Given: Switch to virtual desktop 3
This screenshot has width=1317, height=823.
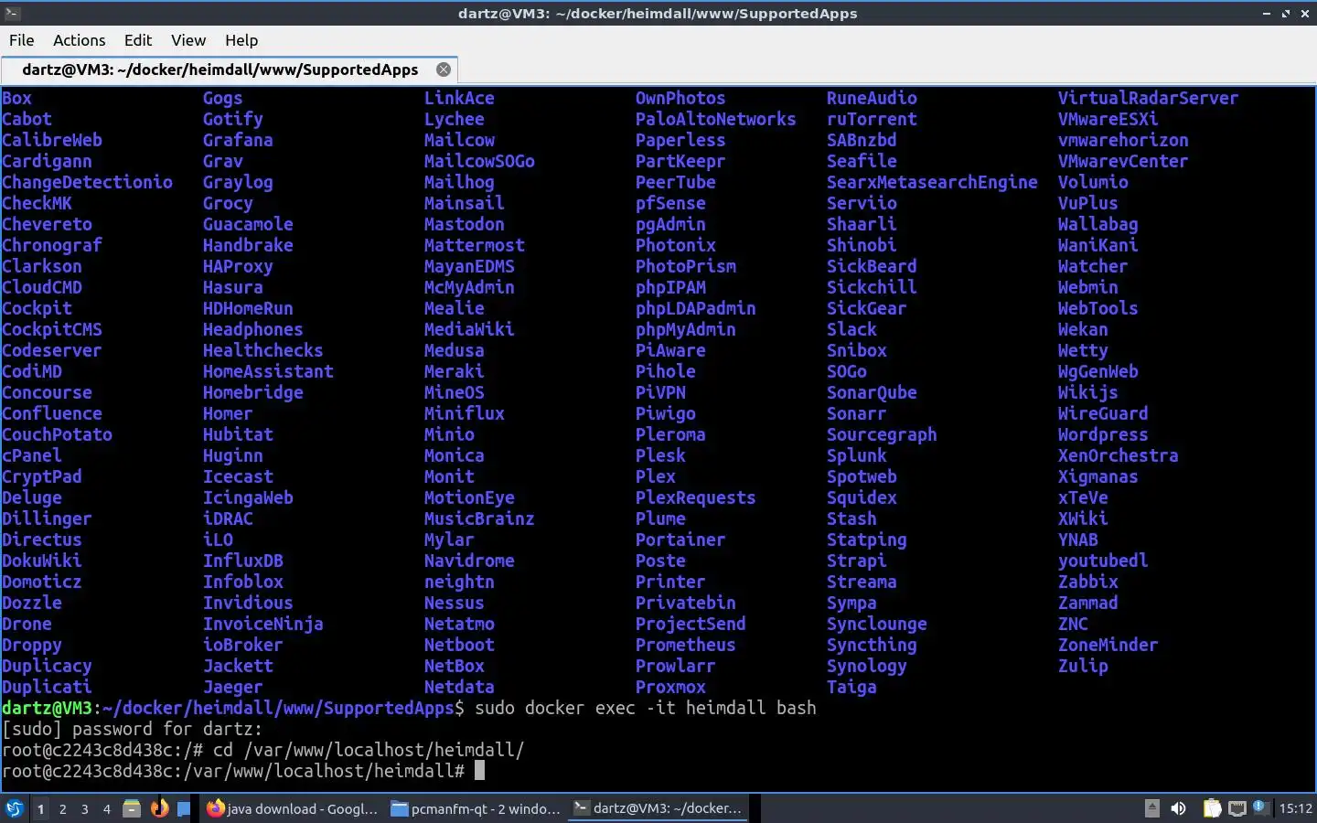Looking at the screenshot, I should point(84,808).
